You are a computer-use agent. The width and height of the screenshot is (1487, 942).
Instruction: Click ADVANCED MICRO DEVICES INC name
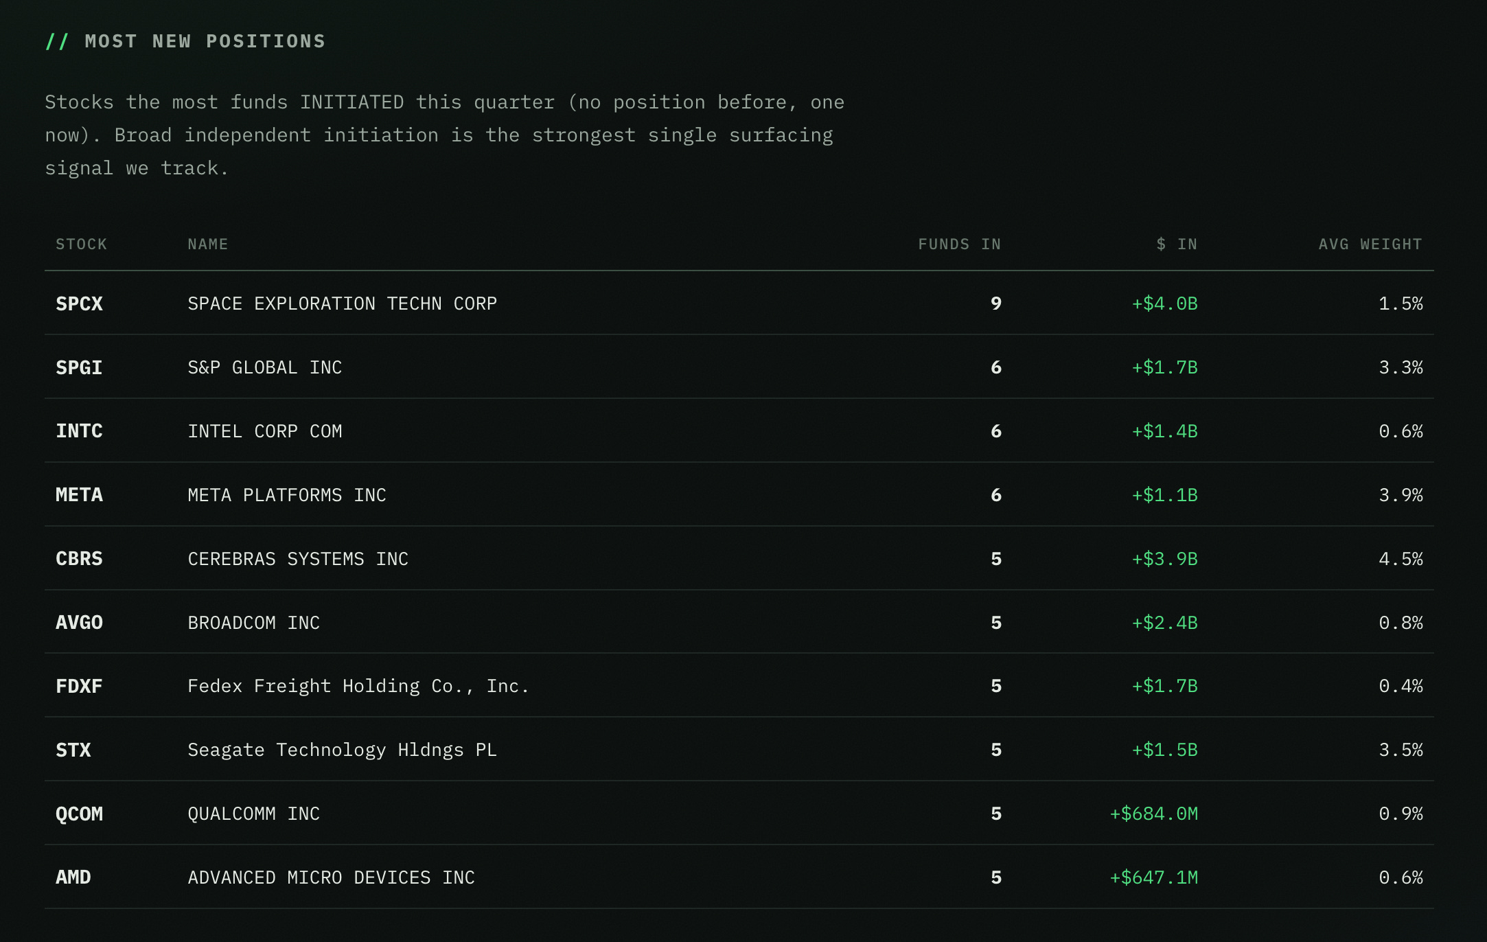[331, 877]
